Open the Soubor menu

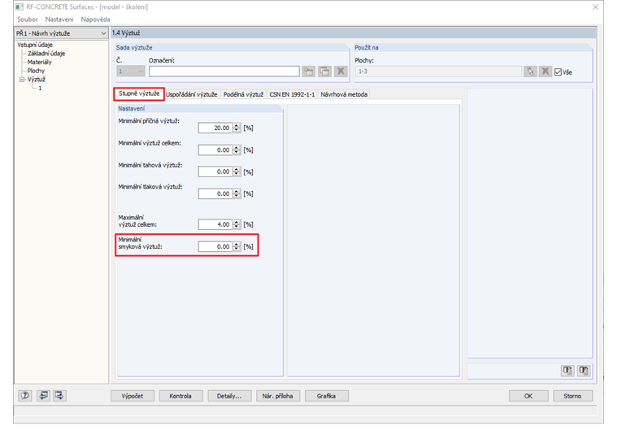pos(28,20)
